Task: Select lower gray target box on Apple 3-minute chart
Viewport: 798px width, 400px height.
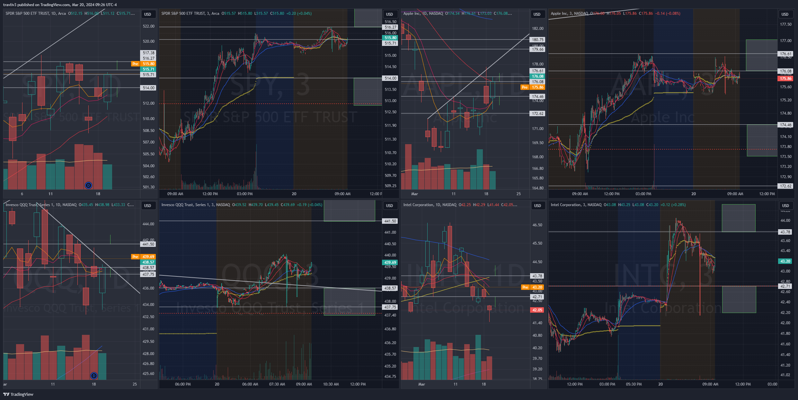Action: 762,140
